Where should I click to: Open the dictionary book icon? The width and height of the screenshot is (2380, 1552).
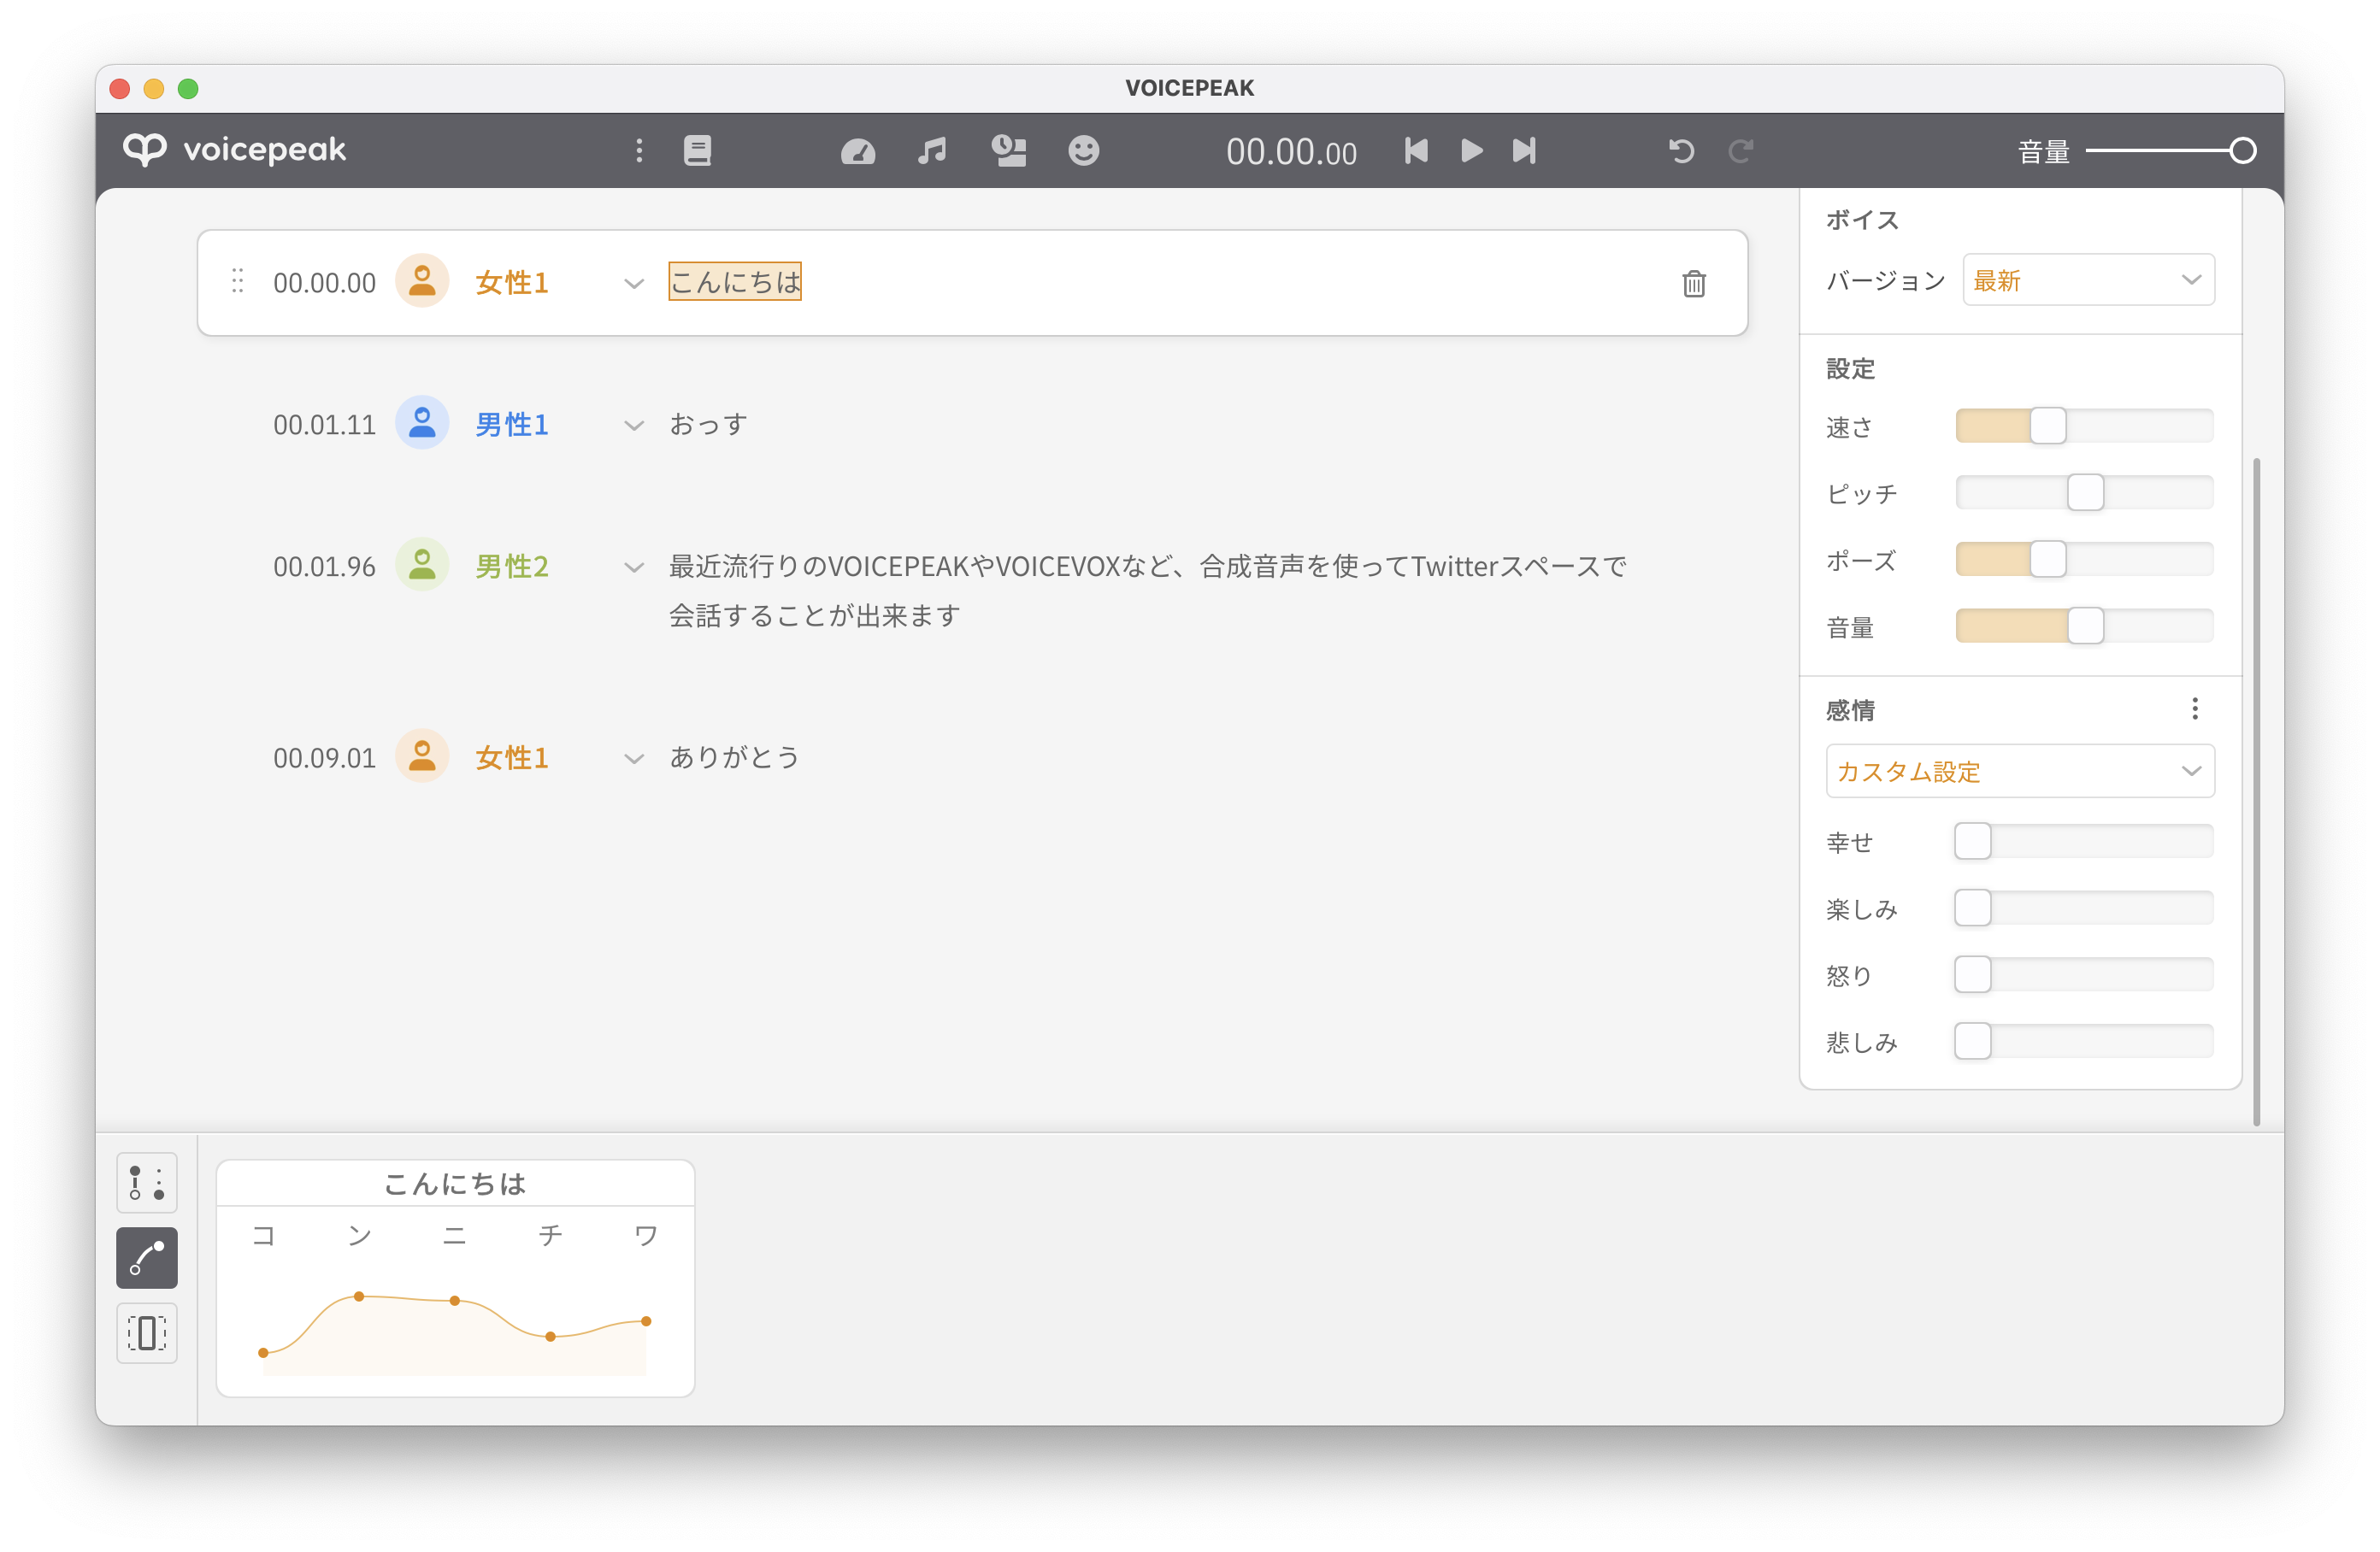click(697, 151)
